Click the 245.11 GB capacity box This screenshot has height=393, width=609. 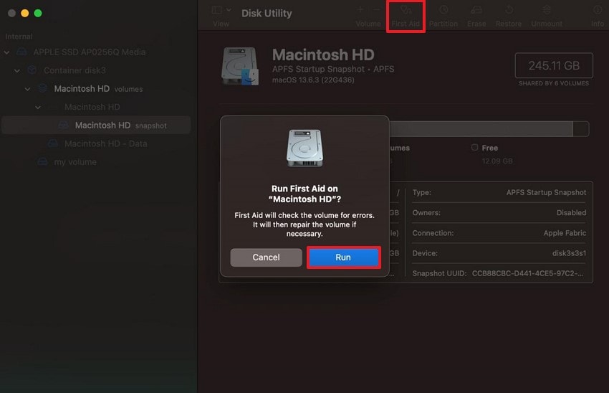[x=554, y=65]
